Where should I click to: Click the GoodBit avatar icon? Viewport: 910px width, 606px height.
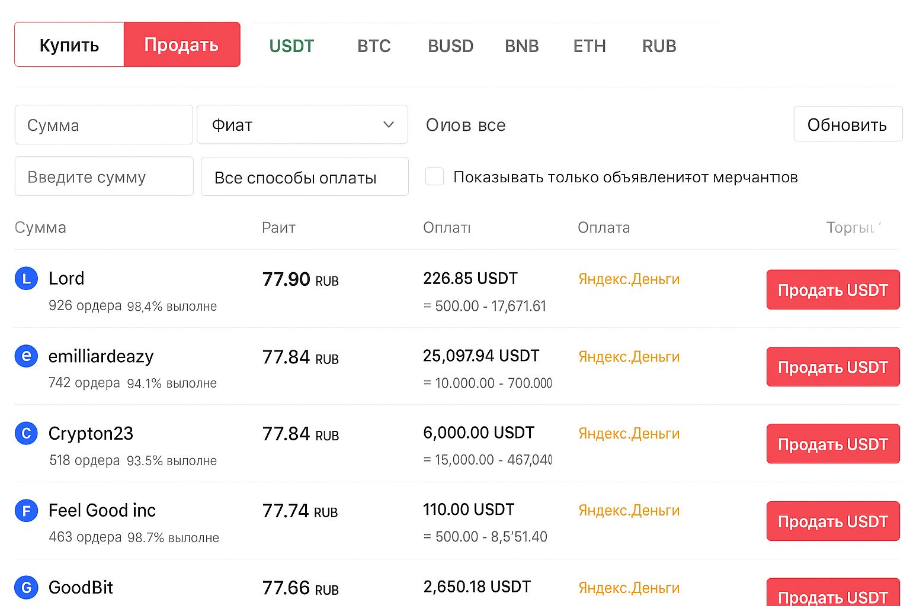coord(26,587)
